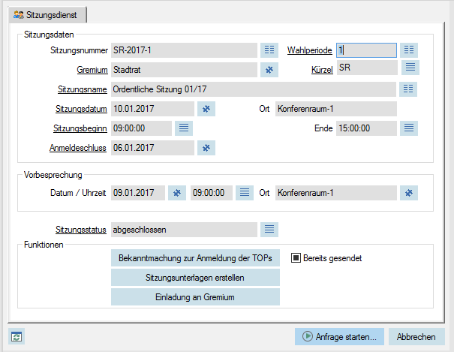Click the list icon beside Sitzungsname field
454x352 pixels.
[x=408, y=89]
